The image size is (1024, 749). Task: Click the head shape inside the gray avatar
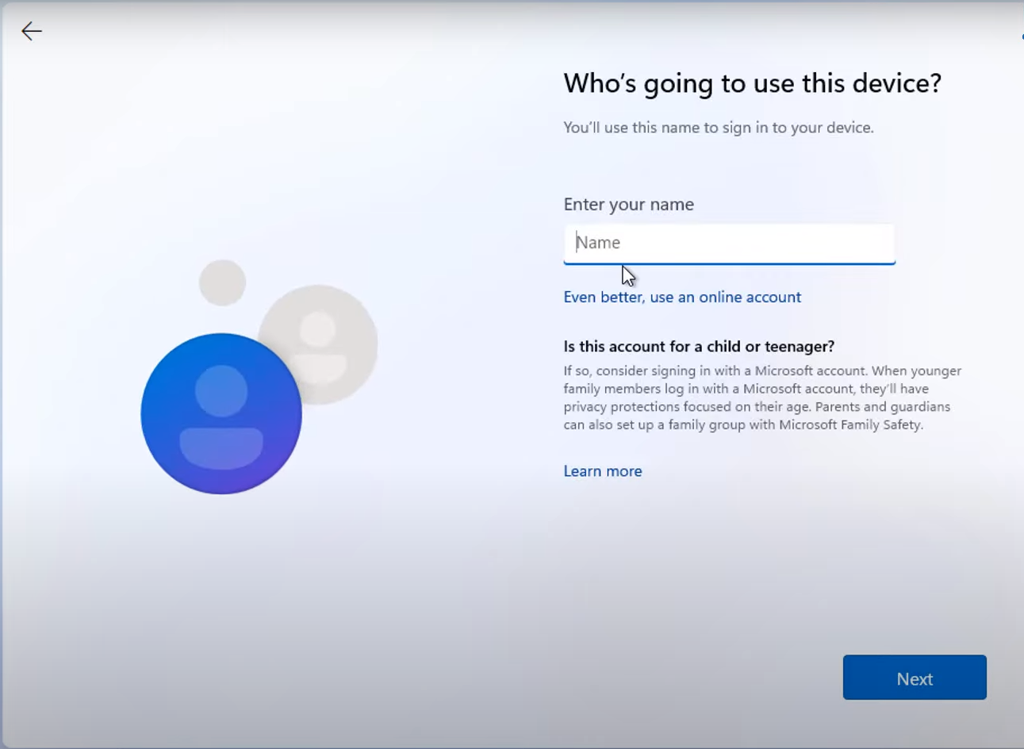(x=318, y=328)
